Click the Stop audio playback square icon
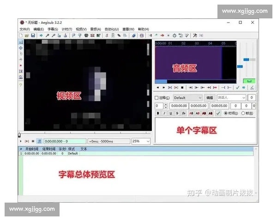Image resolution: width=277 pixels, height=221 pixels. (182, 87)
